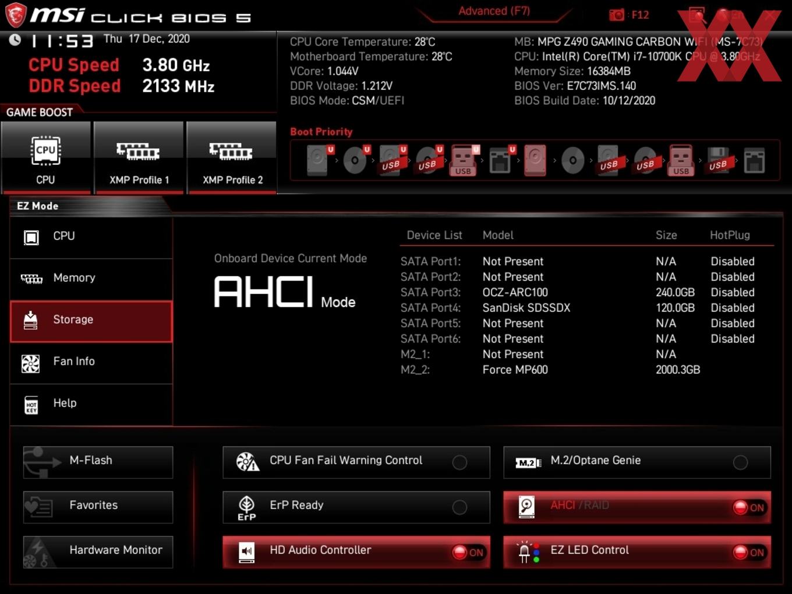Click the DDR Speed 2133 MHz readout
This screenshot has width=792, height=594.
point(121,86)
